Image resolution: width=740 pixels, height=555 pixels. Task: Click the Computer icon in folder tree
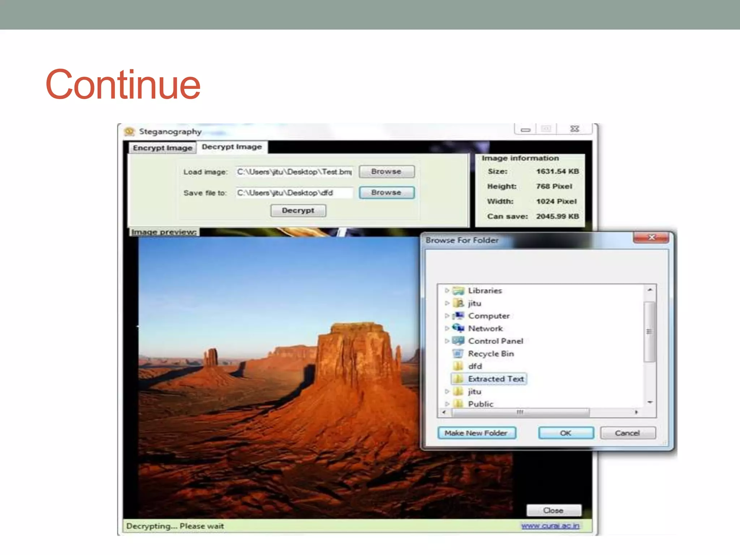pos(458,316)
